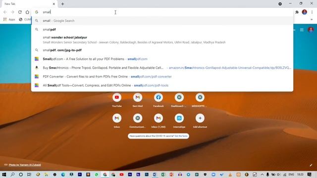Click the Customize page pencil icon
This screenshot has height=178, width=317.
coord(311,165)
